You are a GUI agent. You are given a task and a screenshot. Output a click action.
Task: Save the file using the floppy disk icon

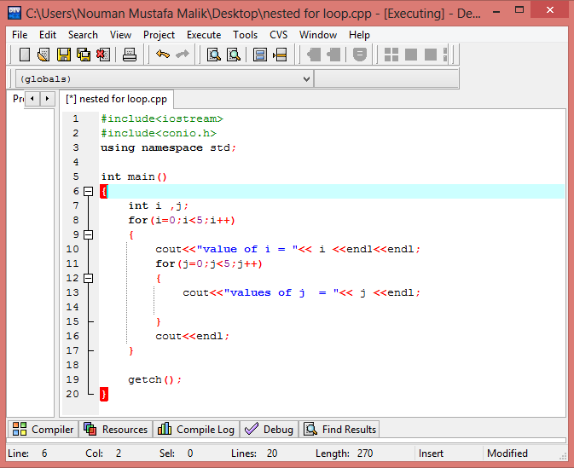(x=64, y=55)
